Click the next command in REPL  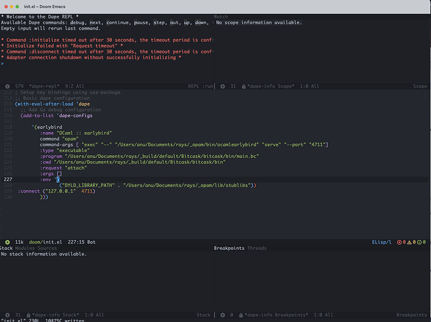point(95,23)
